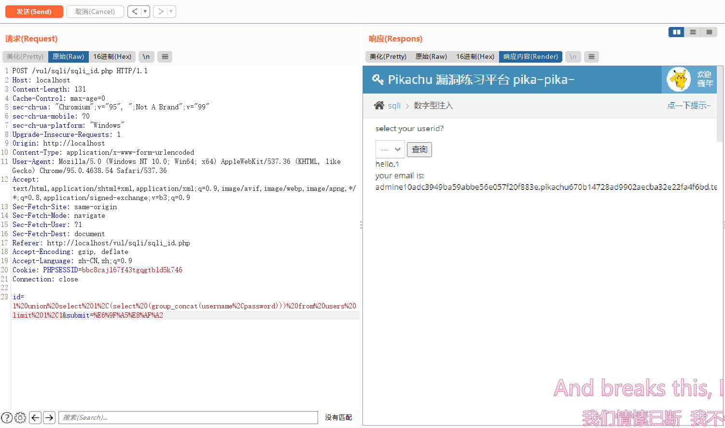The width and height of the screenshot is (725, 428).
Task: Switch request view to Pretty tab
Action: (25, 57)
